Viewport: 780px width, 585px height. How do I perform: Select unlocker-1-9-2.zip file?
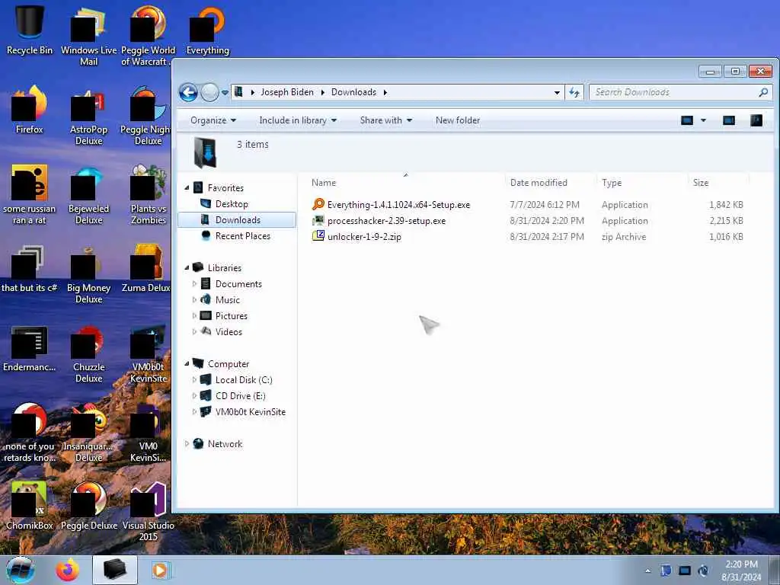(364, 236)
